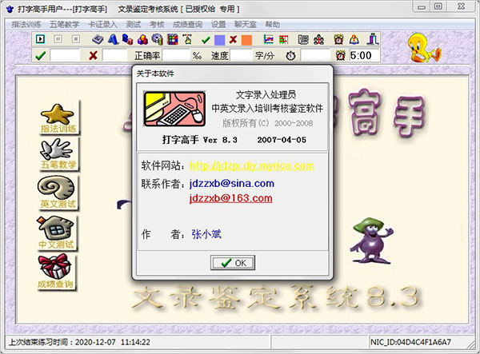
Task: Open the 聊天室 menu
Action: [x=246, y=24]
